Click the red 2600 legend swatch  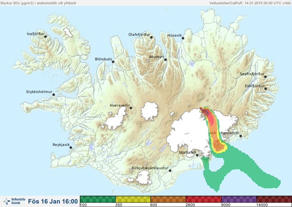(x=204, y=199)
